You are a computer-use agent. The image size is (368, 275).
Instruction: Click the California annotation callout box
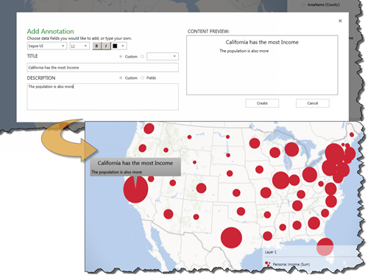click(135, 167)
